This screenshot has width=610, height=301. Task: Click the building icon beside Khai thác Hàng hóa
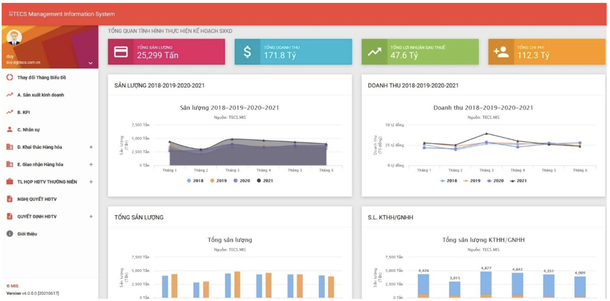10,147
